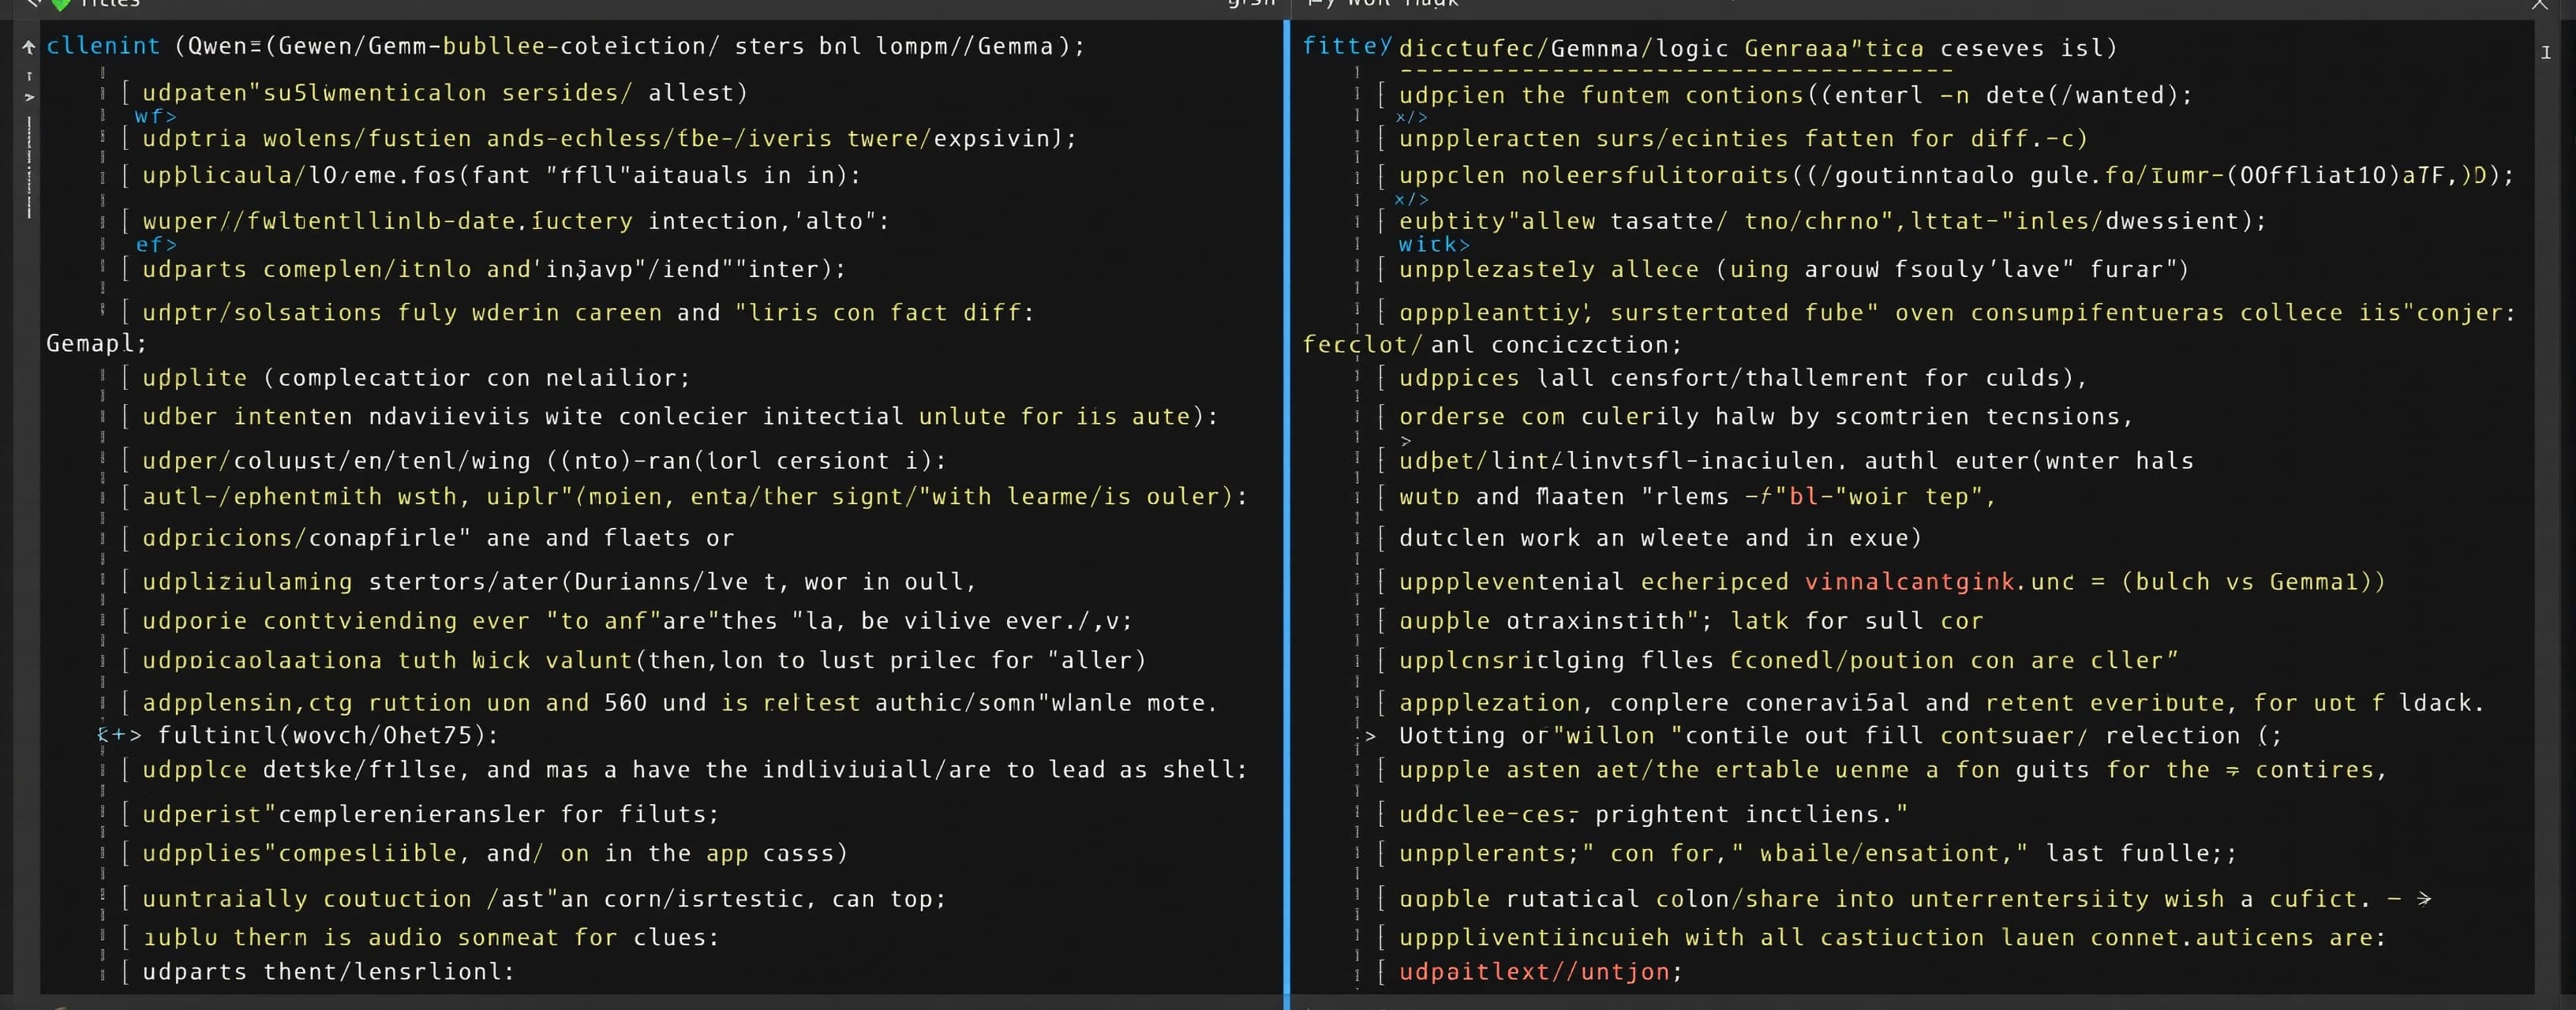Click the line starting 'udpplies"compesliible'
Image resolution: width=2576 pixels, height=1010 pixels.
pyautogui.click(x=495, y=853)
